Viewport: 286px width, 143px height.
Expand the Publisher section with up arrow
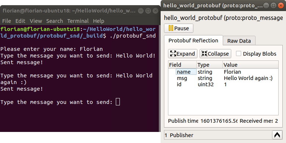tap(277, 135)
